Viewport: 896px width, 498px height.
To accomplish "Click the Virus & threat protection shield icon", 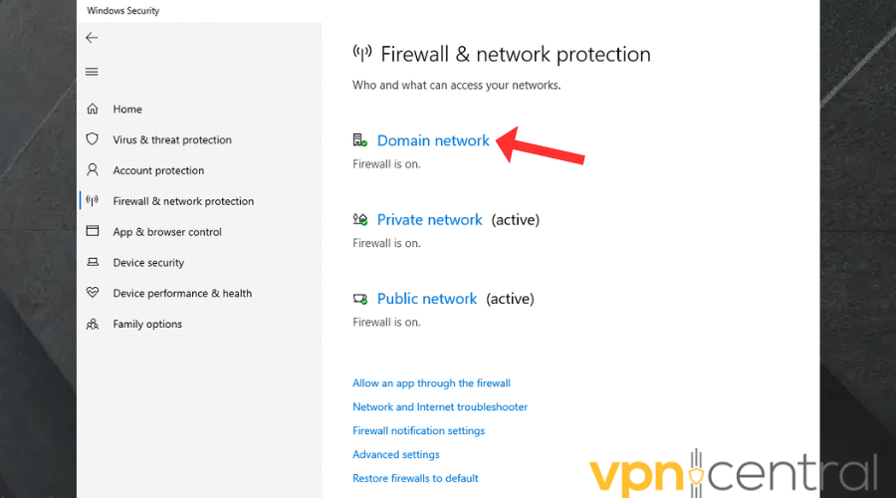I will pos(93,139).
